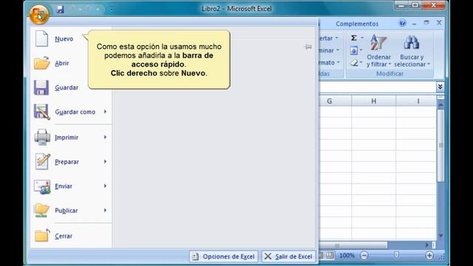This screenshot has height=266, width=473.
Task: Click the Clear eraser icon
Action: pos(354,63)
